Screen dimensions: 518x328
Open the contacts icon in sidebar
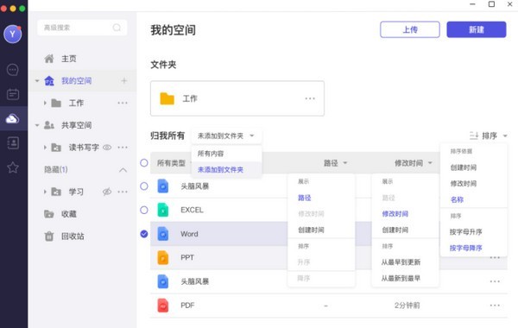click(x=13, y=143)
